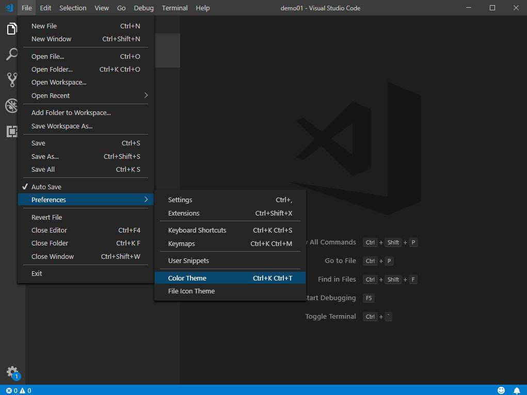Open the Explorer icon in activity bar
This screenshot has width=527, height=395.
pyautogui.click(x=11, y=29)
